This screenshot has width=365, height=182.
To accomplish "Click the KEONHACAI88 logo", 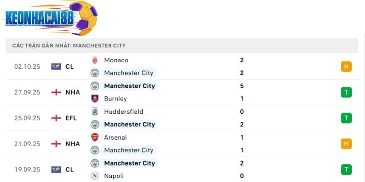I will (x=46, y=18).
